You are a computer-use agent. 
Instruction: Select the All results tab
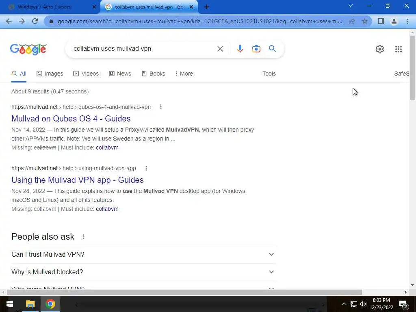19,74
